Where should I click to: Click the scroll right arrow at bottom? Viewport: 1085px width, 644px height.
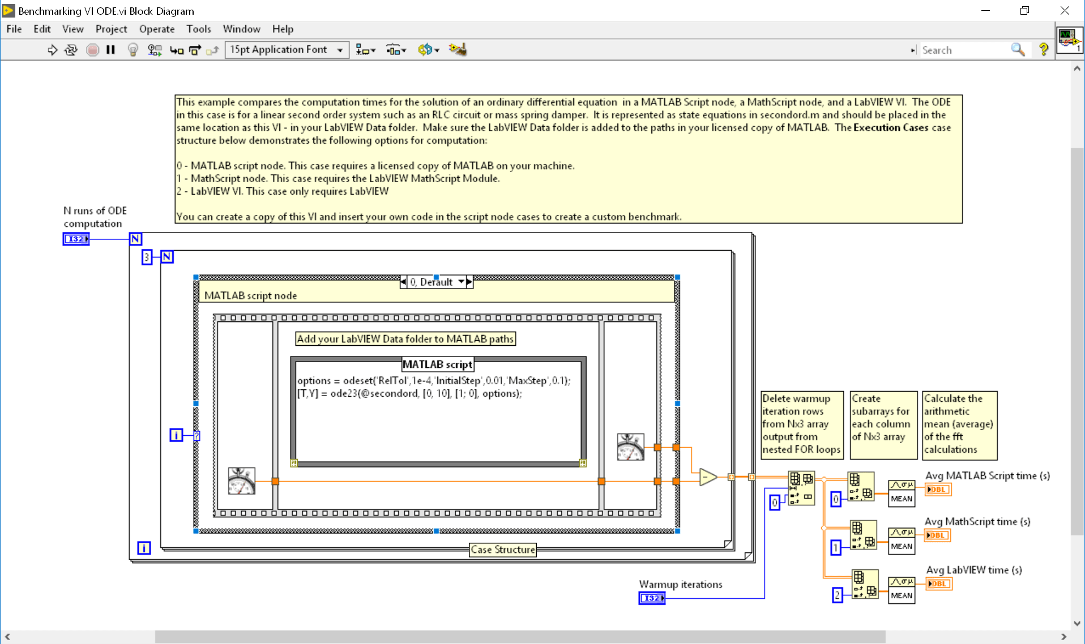(x=1064, y=637)
